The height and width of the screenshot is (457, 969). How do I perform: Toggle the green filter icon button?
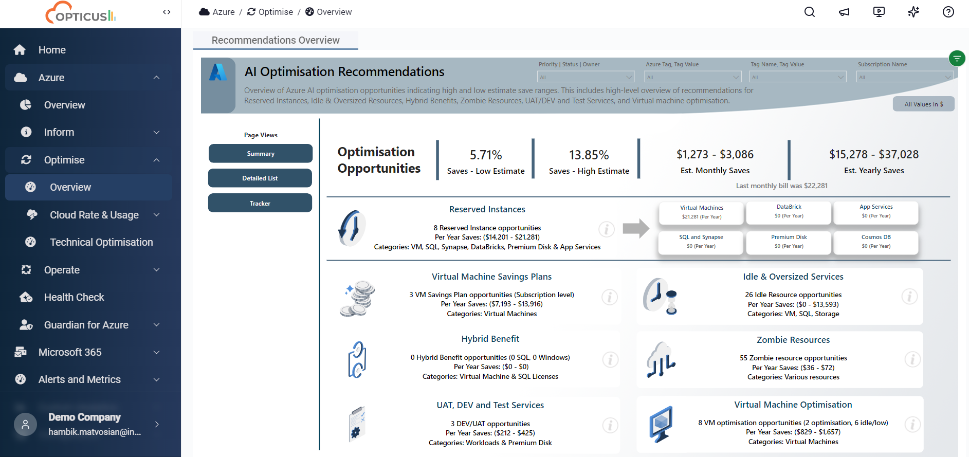click(x=957, y=59)
